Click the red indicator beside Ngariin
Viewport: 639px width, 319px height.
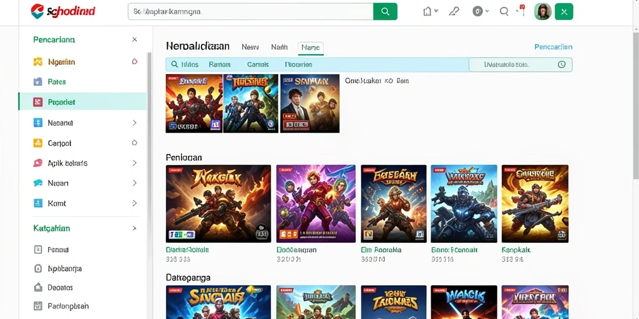tap(135, 62)
